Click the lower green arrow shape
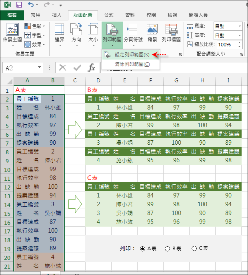This screenshot has width=248, height=275. tap(75, 204)
